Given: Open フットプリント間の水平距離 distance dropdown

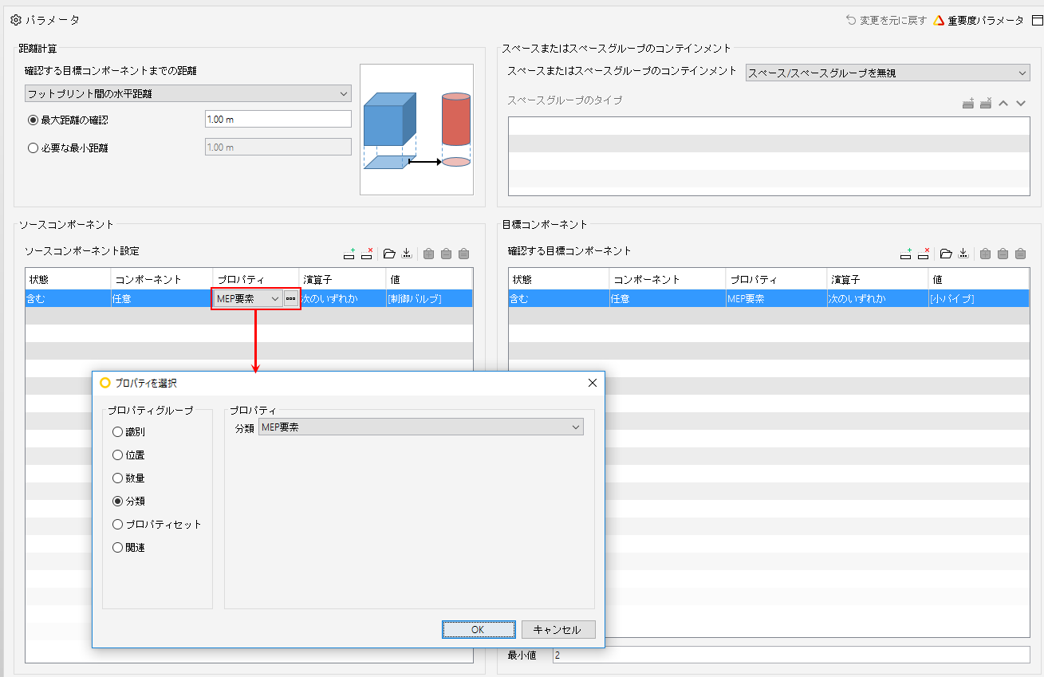Looking at the screenshot, I should tap(188, 93).
